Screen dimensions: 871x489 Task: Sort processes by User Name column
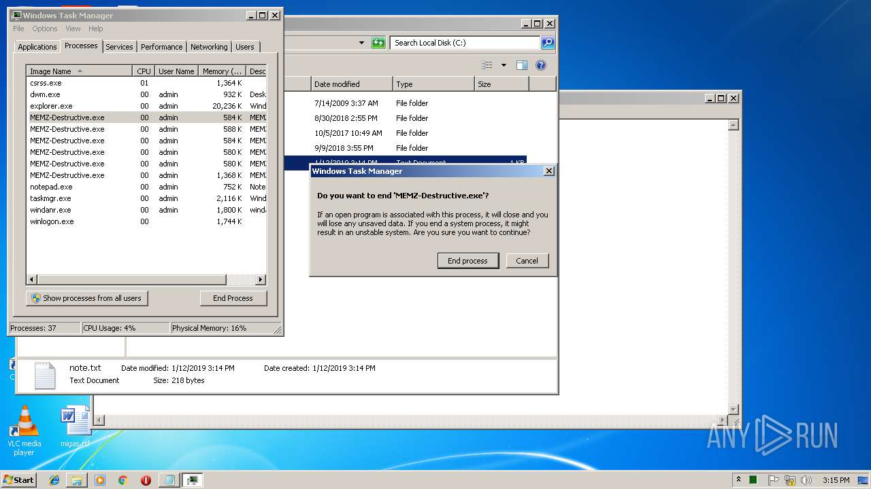tap(176, 71)
